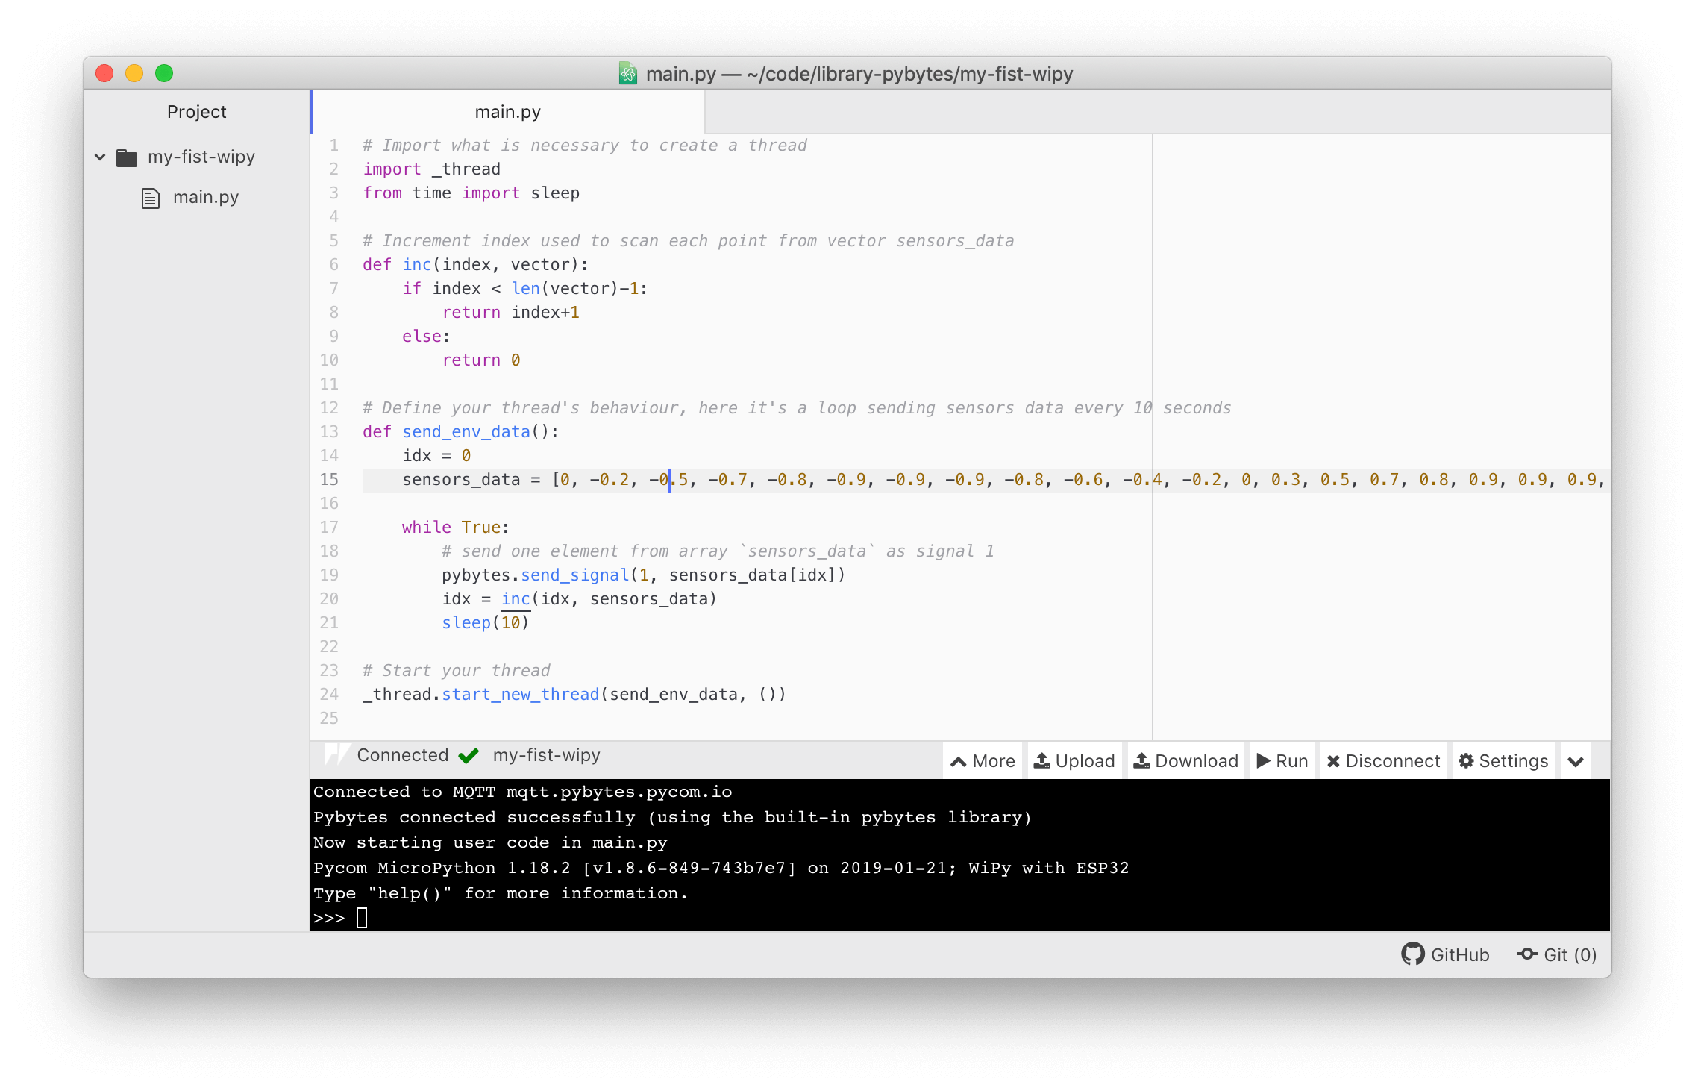Click 'idx = 0' on line 14

[x=437, y=455]
